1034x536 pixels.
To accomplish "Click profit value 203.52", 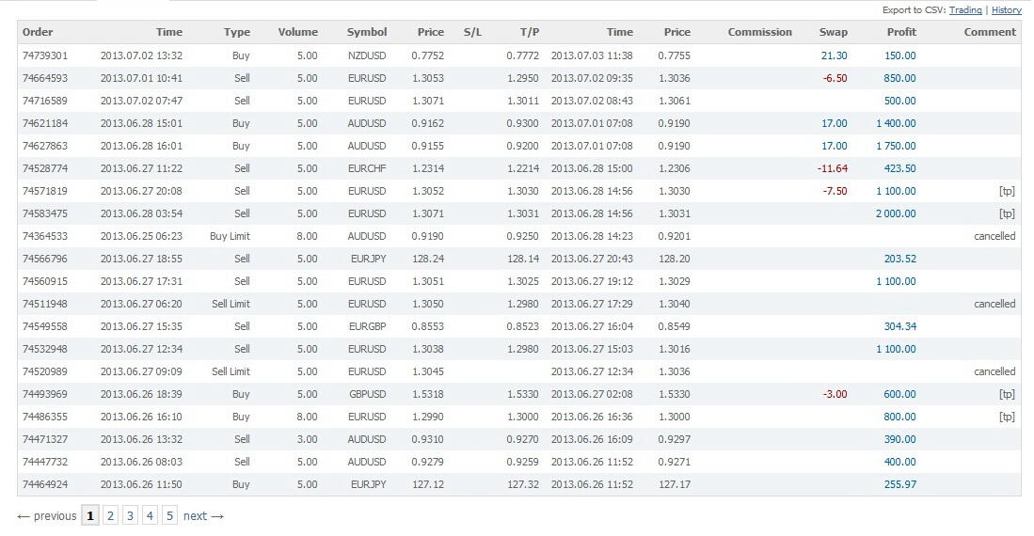I will [900, 259].
